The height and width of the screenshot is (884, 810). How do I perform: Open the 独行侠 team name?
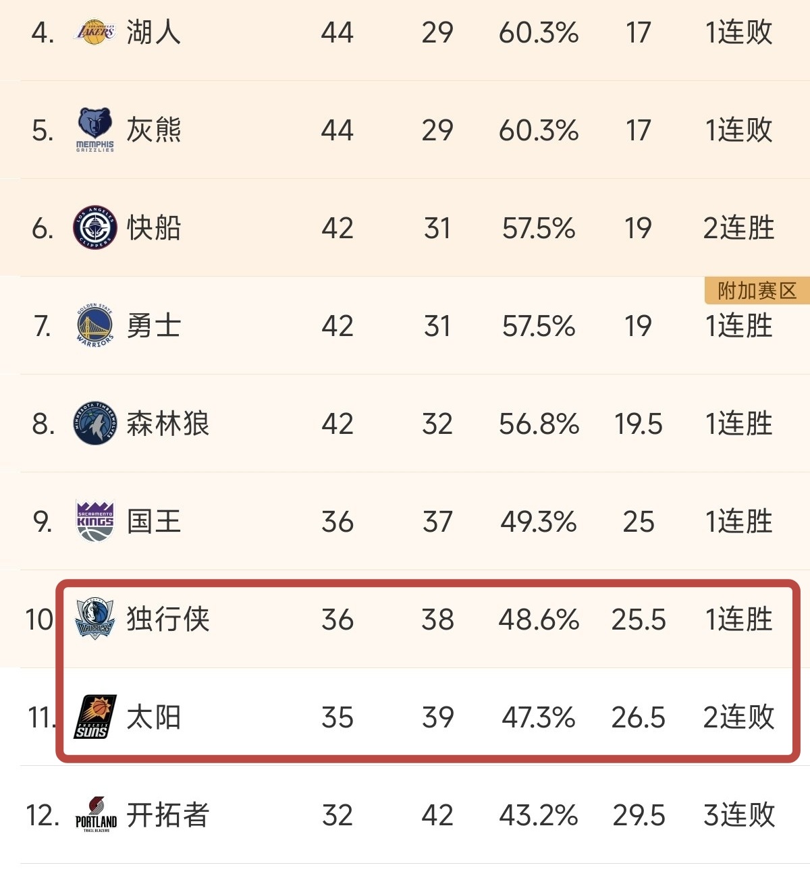[168, 619]
